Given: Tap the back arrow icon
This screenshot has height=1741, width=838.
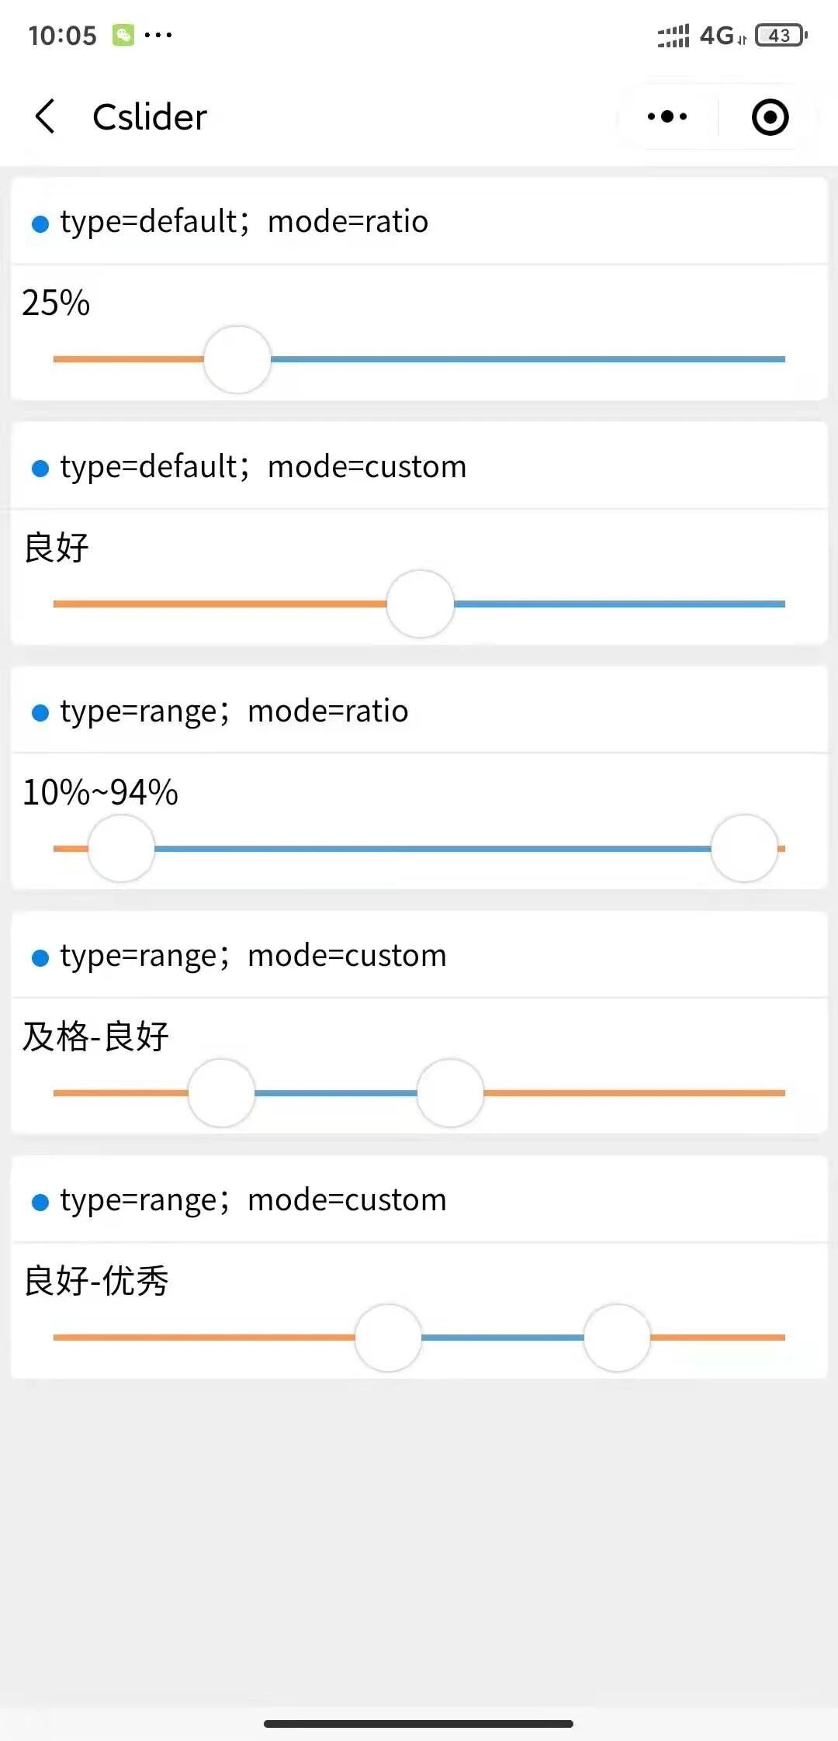Looking at the screenshot, I should 46,117.
